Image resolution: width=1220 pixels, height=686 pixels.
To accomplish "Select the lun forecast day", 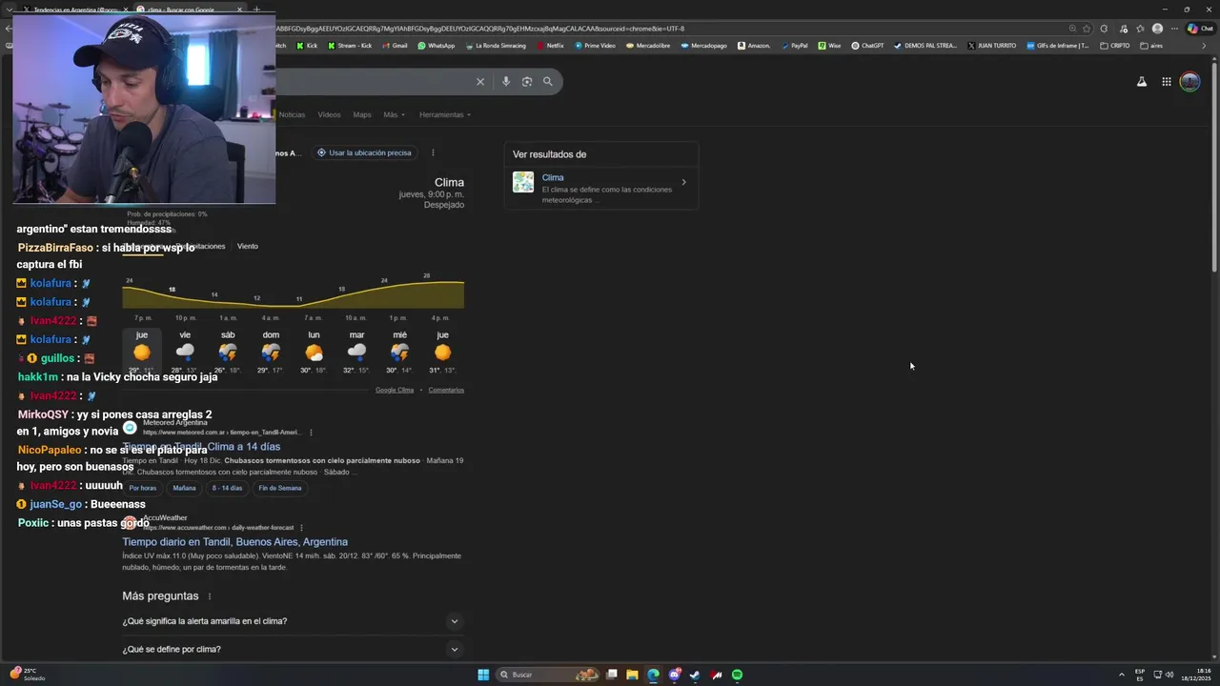I will [314, 352].
